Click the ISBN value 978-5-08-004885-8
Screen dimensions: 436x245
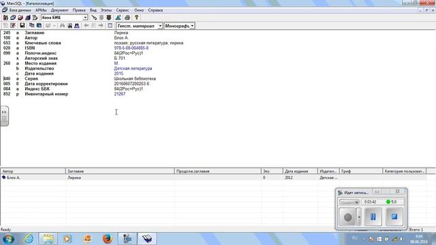[x=131, y=48]
